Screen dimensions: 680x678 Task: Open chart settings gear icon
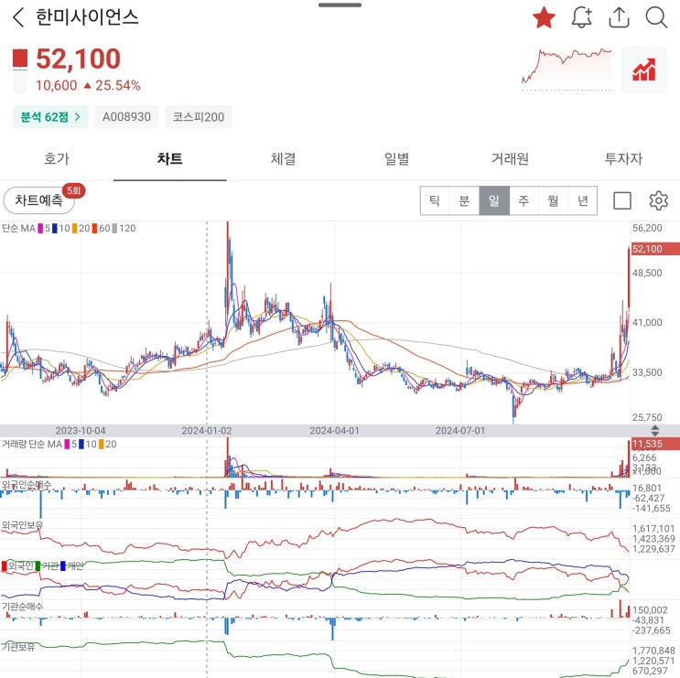coord(658,200)
